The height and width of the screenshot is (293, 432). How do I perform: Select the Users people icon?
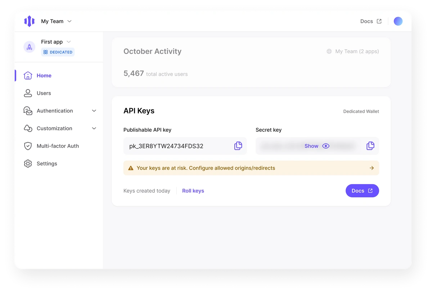[28, 93]
